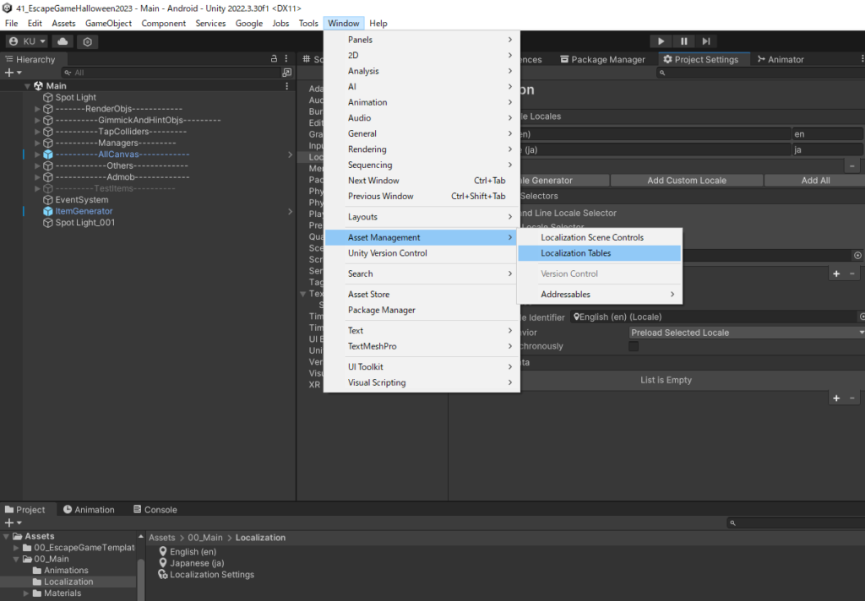Open the Hierarchy panel's three-dot options menu

click(x=286, y=58)
